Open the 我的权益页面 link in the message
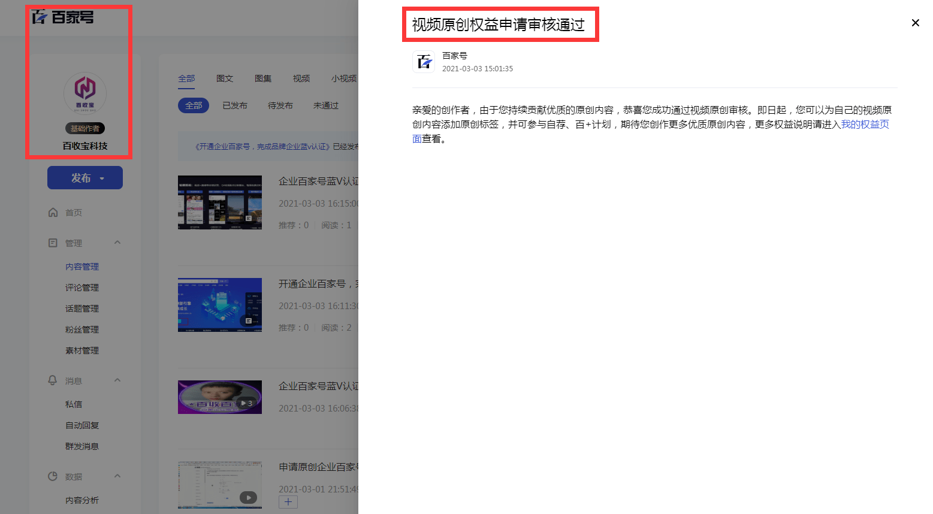 coord(865,125)
